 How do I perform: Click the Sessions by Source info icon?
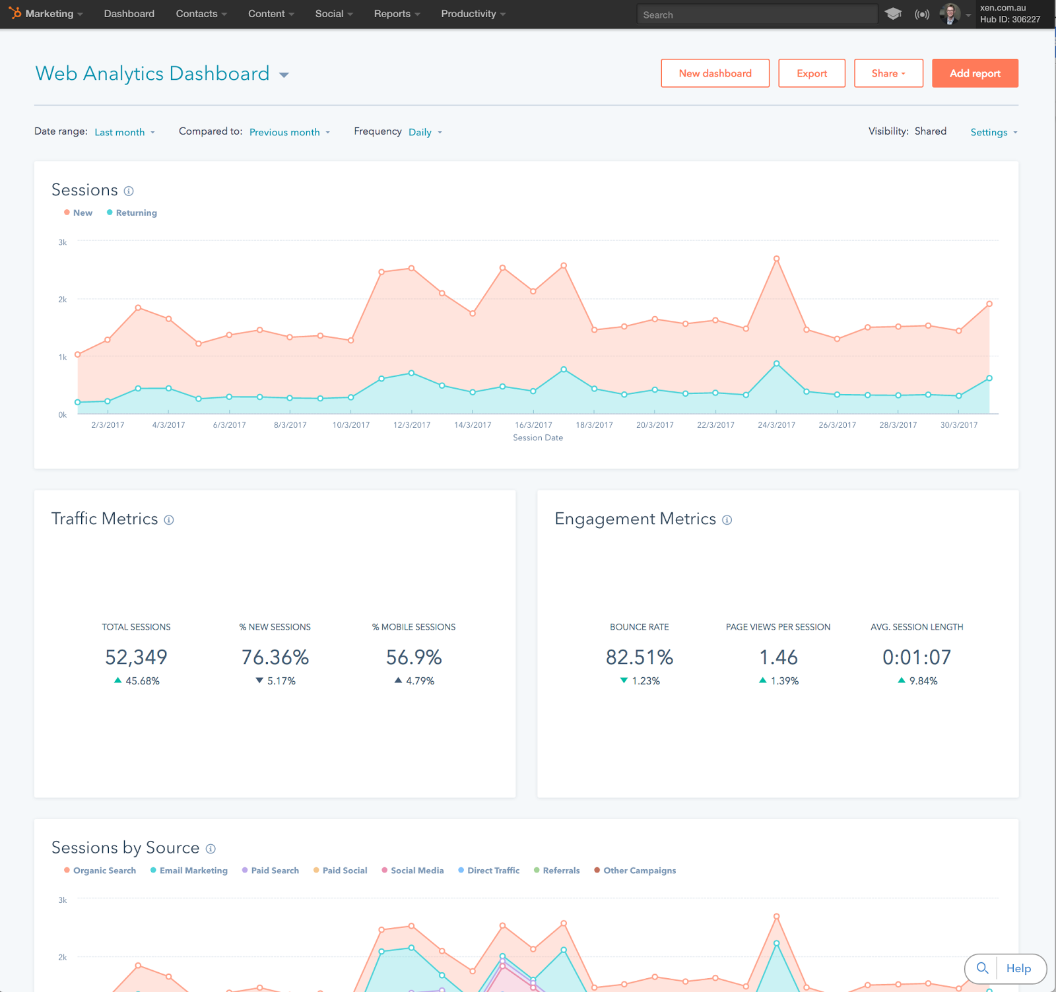pyautogui.click(x=211, y=849)
